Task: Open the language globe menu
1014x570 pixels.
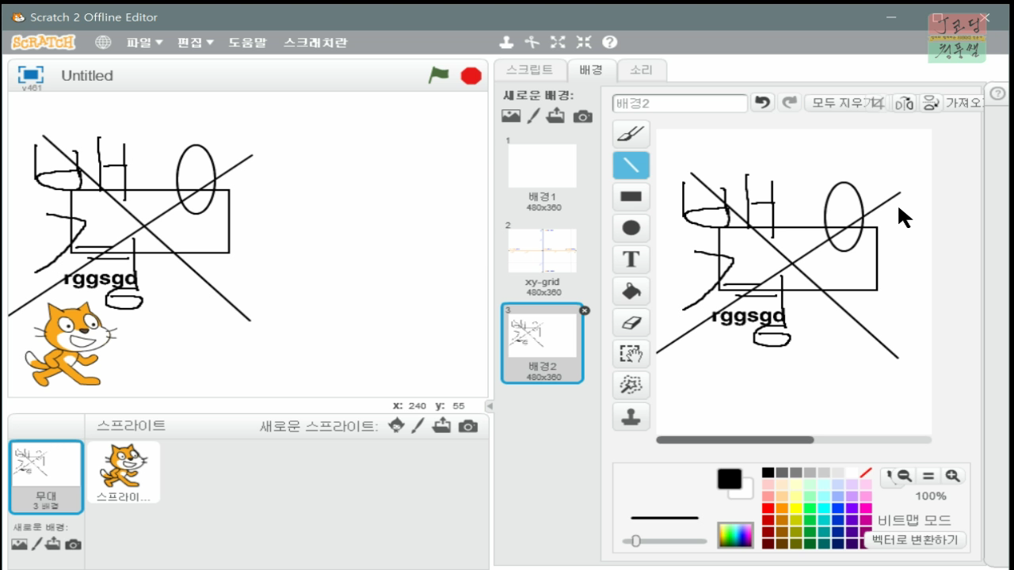Action: pyautogui.click(x=104, y=42)
